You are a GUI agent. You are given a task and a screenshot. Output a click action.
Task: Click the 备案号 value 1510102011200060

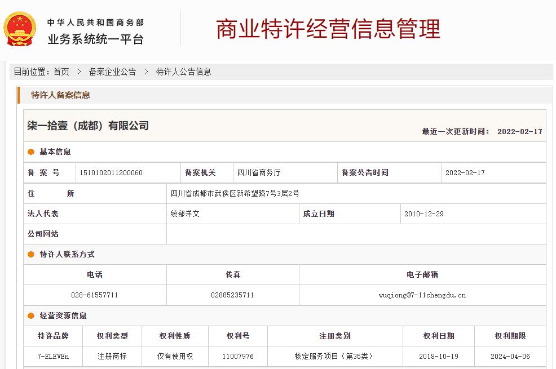point(111,173)
